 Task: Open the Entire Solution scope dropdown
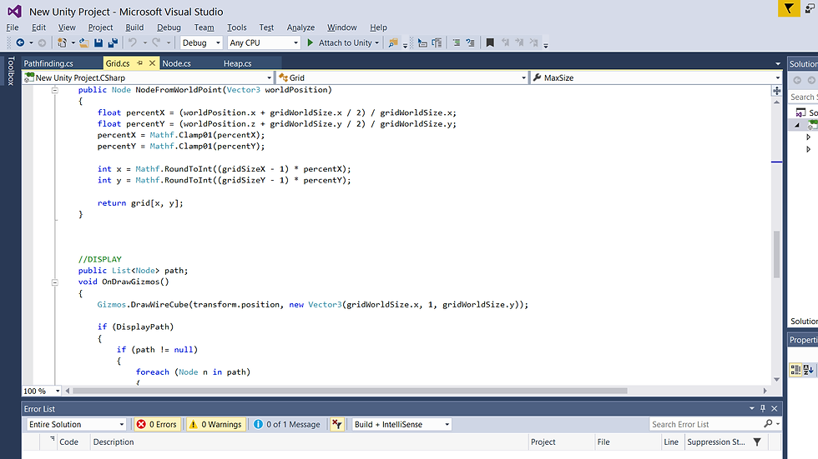76,424
